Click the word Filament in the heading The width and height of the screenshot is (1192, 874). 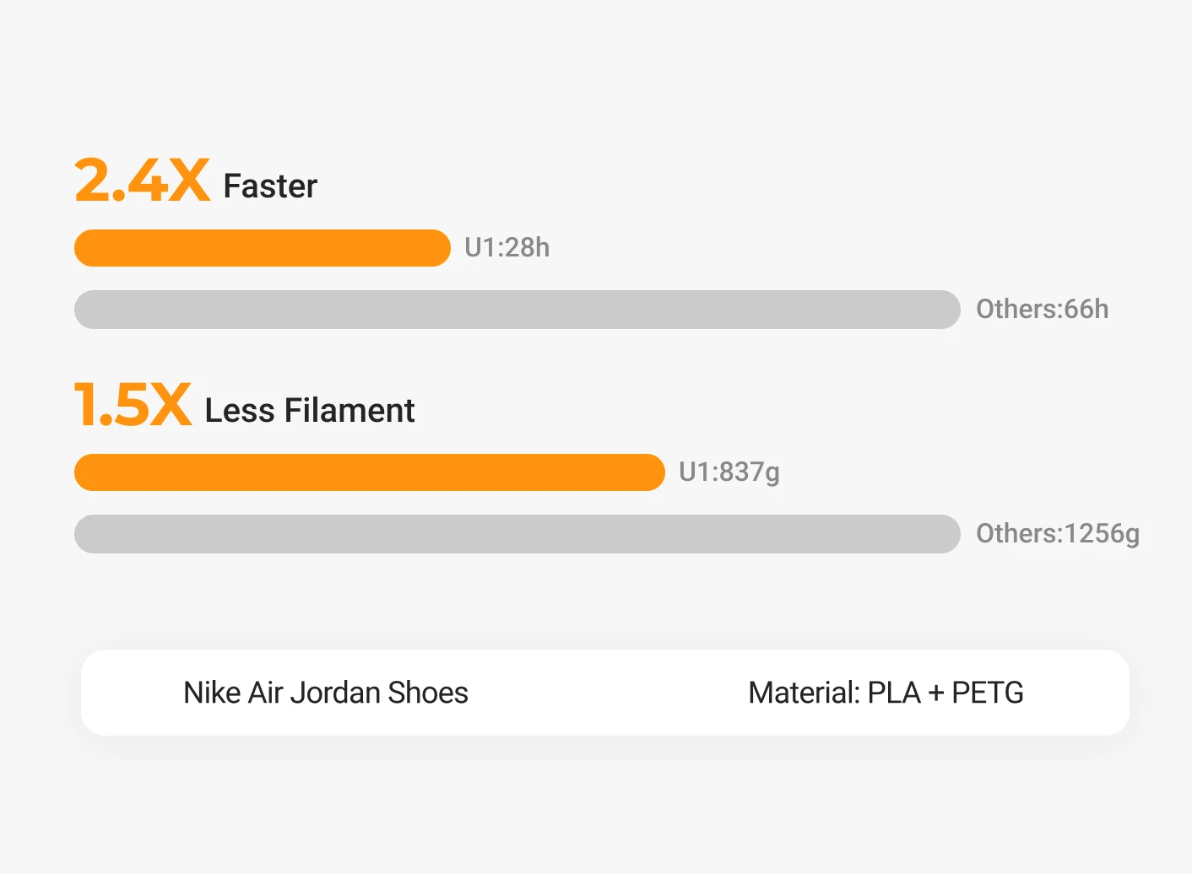click(349, 411)
